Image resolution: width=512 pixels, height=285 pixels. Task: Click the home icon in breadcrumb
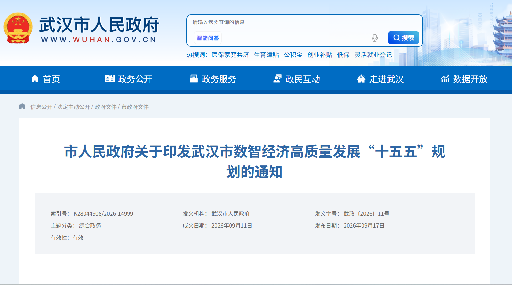pos(22,106)
